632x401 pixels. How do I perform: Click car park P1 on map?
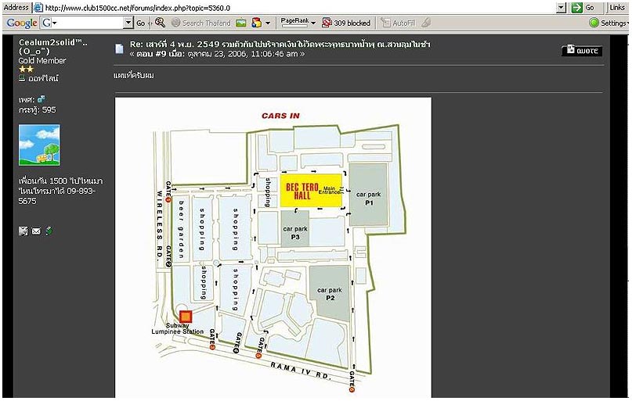point(368,195)
